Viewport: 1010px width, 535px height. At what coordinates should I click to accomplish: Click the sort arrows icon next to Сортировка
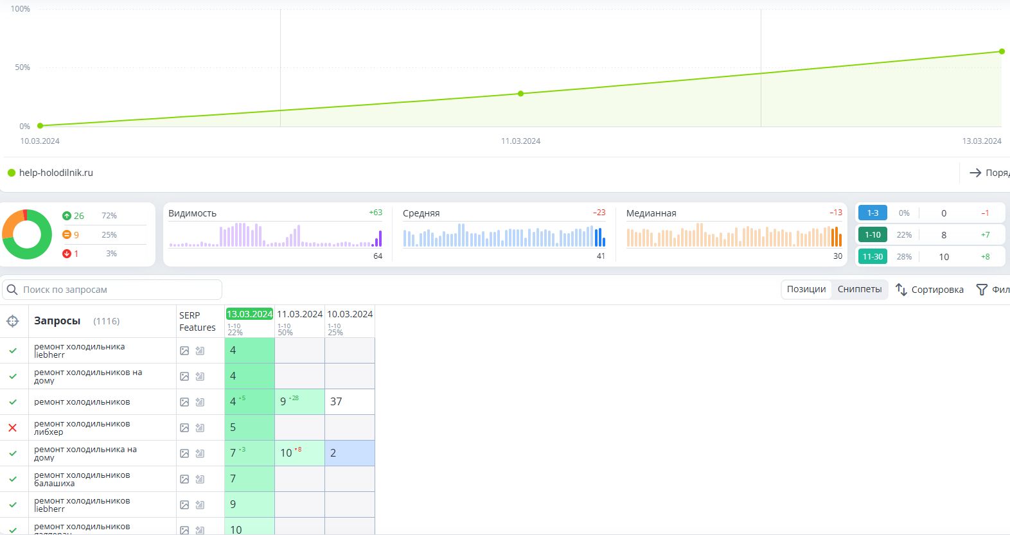tap(901, 290)
